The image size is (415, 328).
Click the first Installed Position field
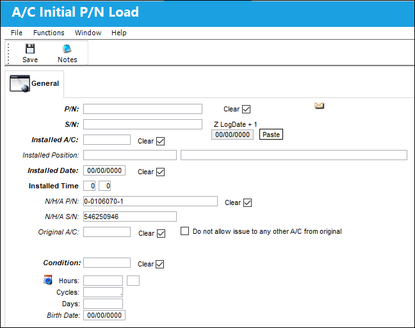point(130,155)
